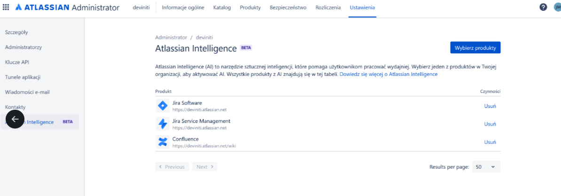Switch to the Katalog tab
The width and height of the screenshot is (561, 196).
(222, 8)
